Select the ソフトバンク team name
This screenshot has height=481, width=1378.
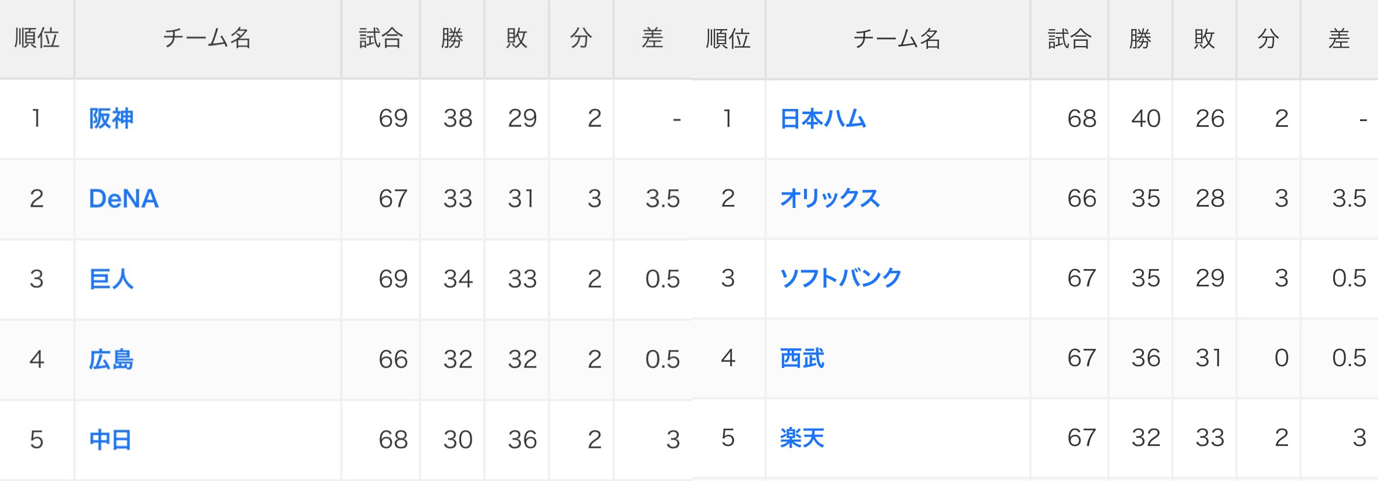point(841,278)
